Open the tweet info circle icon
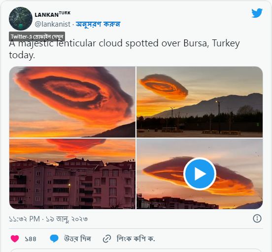Image resolution: width=272 pixels, height=252 pixels. pyautogui.click(x=257, y=218)
